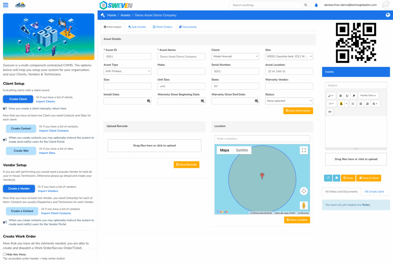Click Create Site button

click(21, 151)
